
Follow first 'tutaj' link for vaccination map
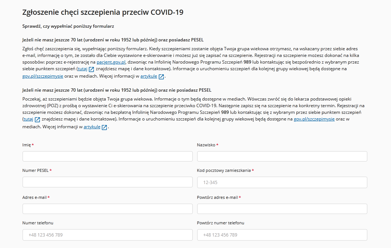pyautogui.click(x=82, y=69)
